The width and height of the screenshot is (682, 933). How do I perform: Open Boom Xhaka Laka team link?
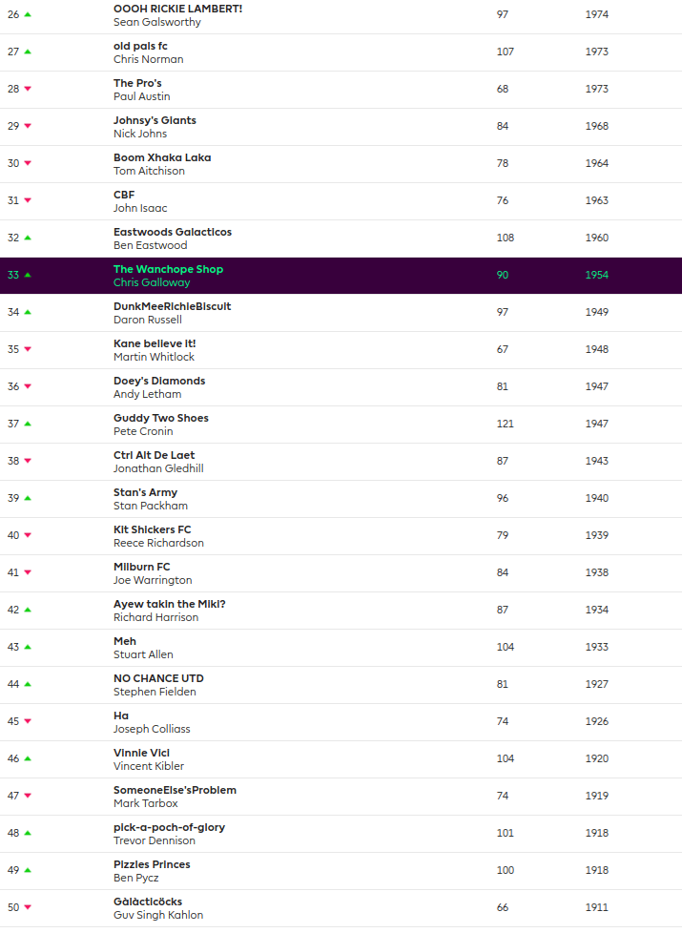(162, 157)
